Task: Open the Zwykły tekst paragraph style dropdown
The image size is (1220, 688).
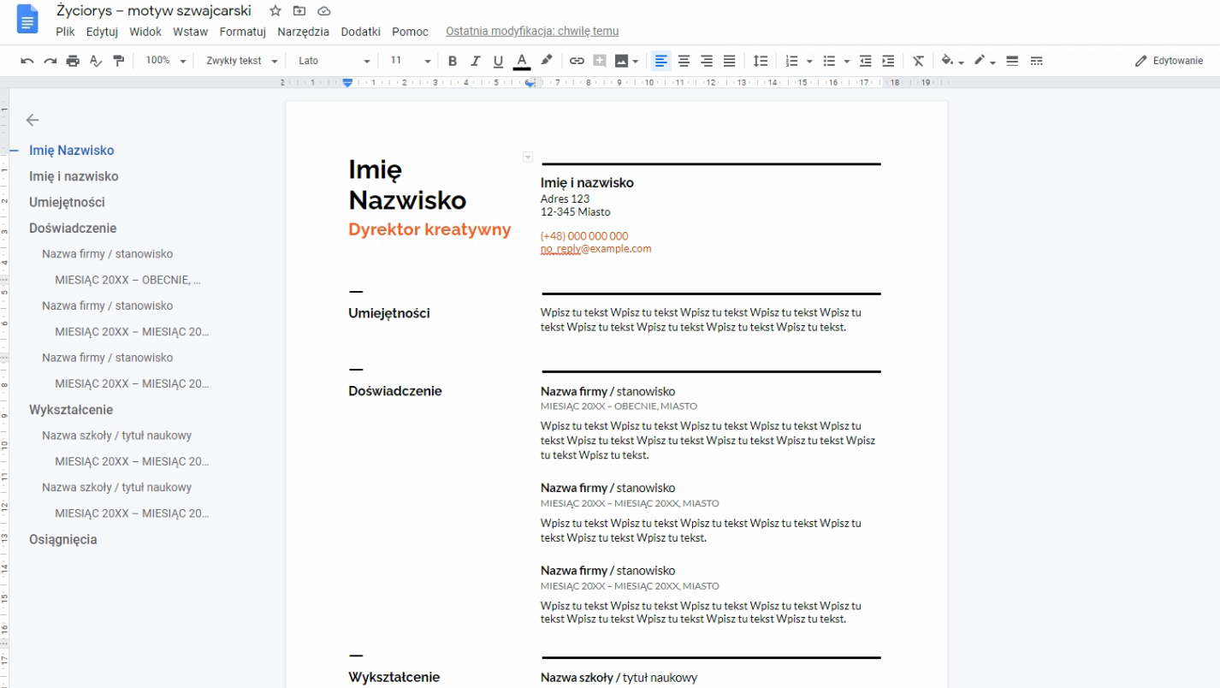Action: 242,61
